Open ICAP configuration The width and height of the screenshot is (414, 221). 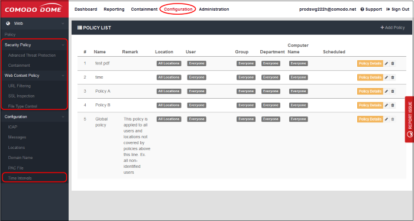(12, 127)
